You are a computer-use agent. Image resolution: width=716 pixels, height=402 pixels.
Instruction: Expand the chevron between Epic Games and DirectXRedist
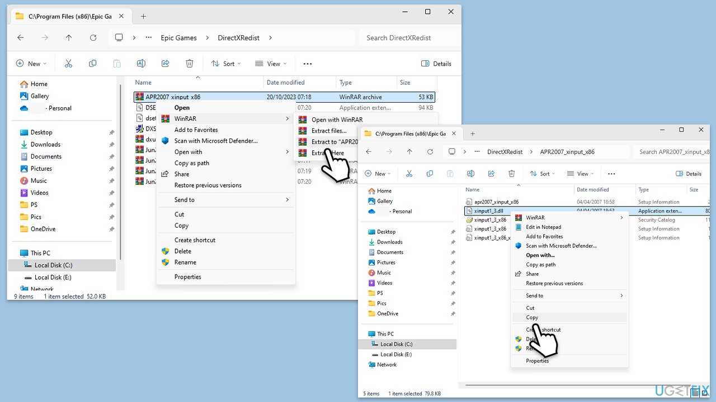(x=206, y=38)
